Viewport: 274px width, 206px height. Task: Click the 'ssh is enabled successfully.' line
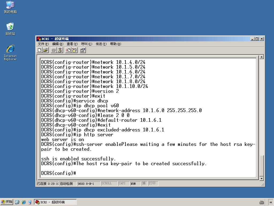(78, 159)
